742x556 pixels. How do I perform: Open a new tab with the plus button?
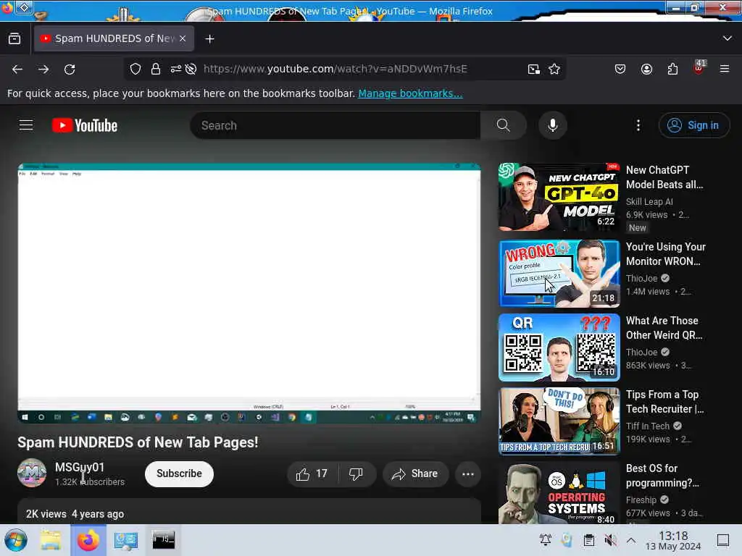[x=209, y=39]
